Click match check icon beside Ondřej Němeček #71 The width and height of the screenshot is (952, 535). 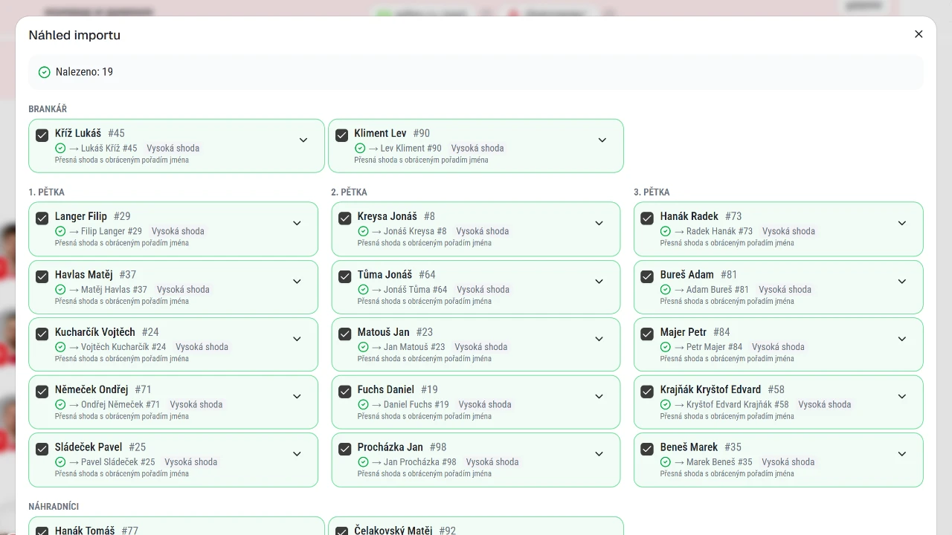60,404
